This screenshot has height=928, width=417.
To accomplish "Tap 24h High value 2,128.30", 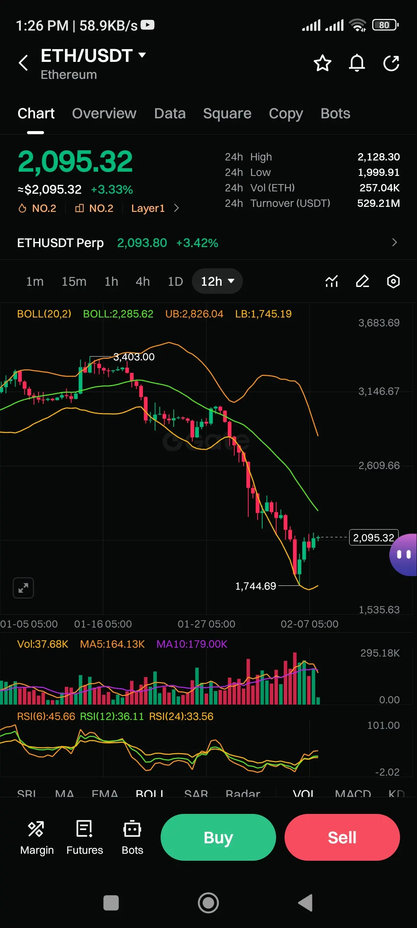I will pyautogui.click(x=378, y=157).
